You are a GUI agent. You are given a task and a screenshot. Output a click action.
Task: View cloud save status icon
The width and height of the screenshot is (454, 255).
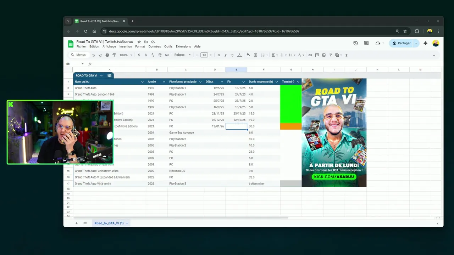(153, 42)
